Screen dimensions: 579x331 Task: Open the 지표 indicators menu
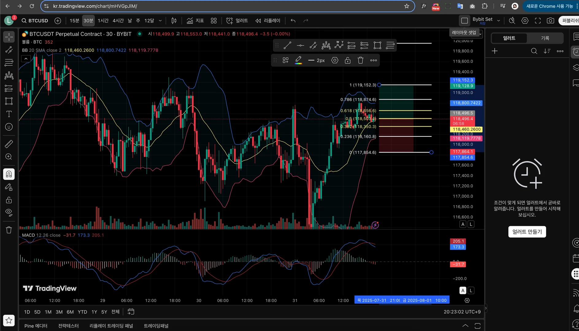point(195,21)
